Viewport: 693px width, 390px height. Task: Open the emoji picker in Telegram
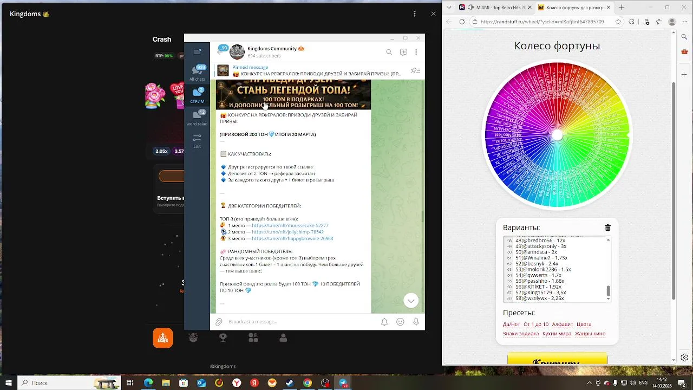(400, 322)
